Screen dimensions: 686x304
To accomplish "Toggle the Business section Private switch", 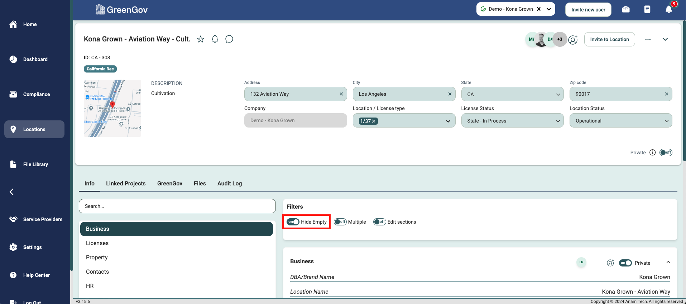I will 625,263.
